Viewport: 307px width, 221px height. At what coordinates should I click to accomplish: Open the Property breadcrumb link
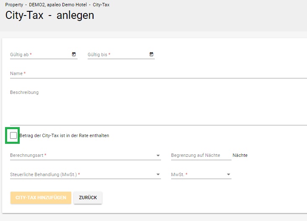14,5
